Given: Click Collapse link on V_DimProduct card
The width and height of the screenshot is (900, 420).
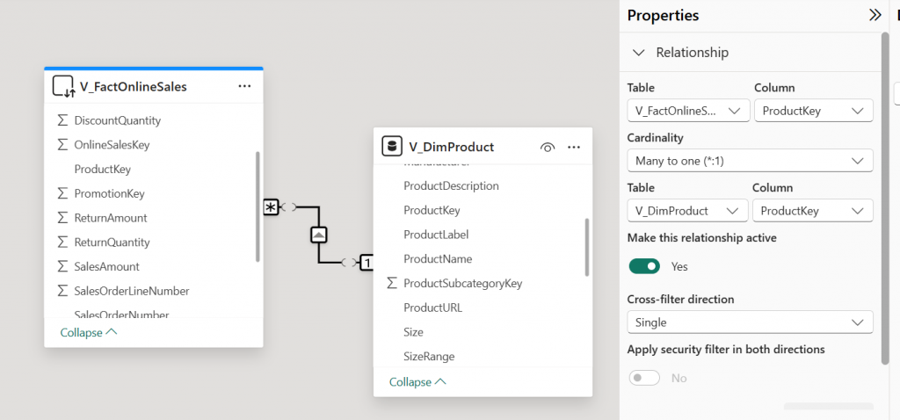Looking at the screenshot, I should tap(417, 382).
